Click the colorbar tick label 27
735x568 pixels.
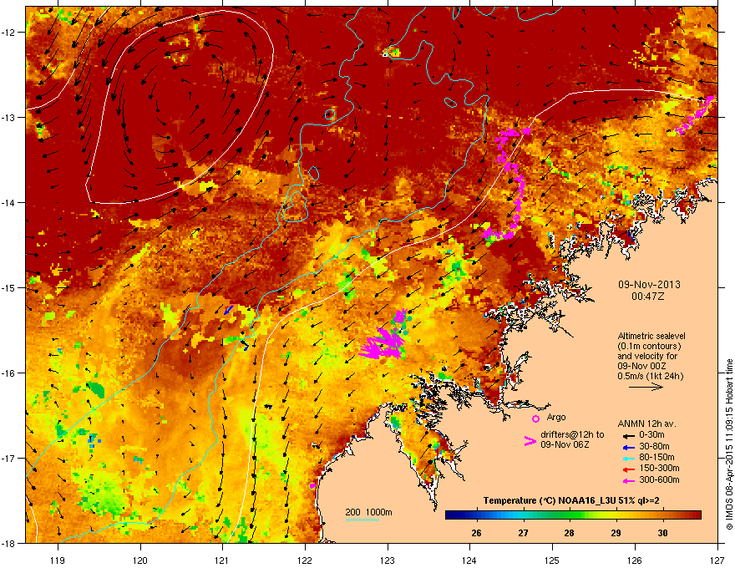point(523,533)
